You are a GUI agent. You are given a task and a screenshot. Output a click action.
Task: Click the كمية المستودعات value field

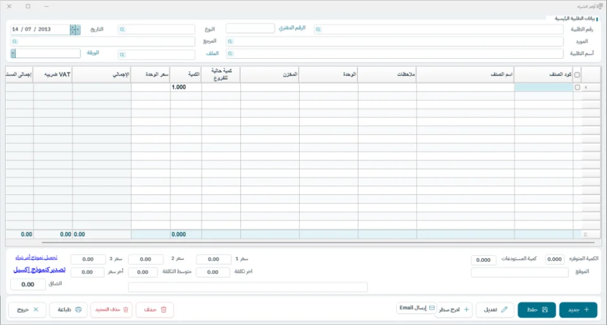tap(484, 260)
